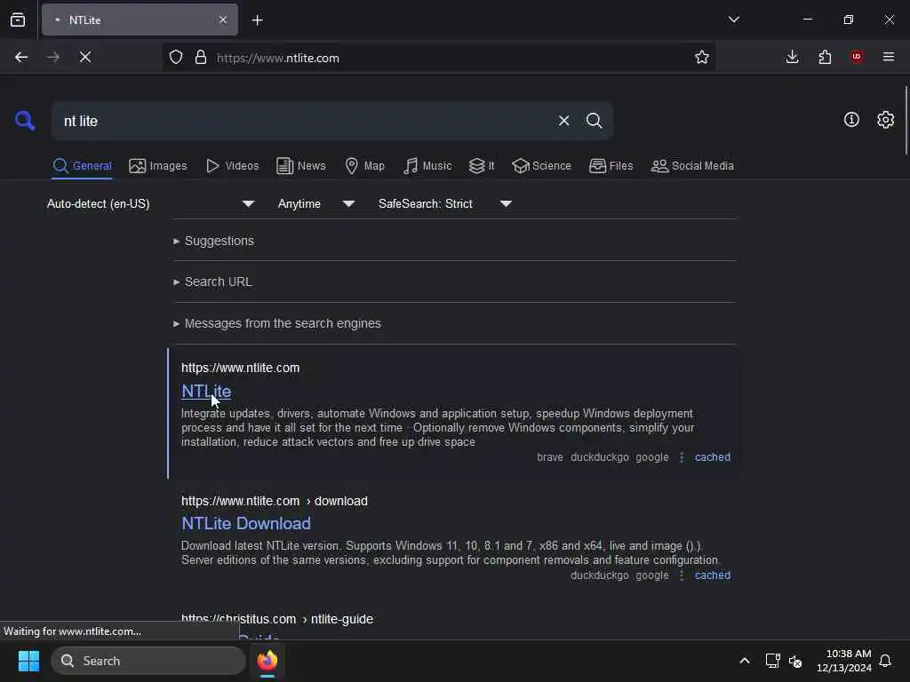
Task: Open Firefox View recent browsing icon
Action: [x=18, y=20]
